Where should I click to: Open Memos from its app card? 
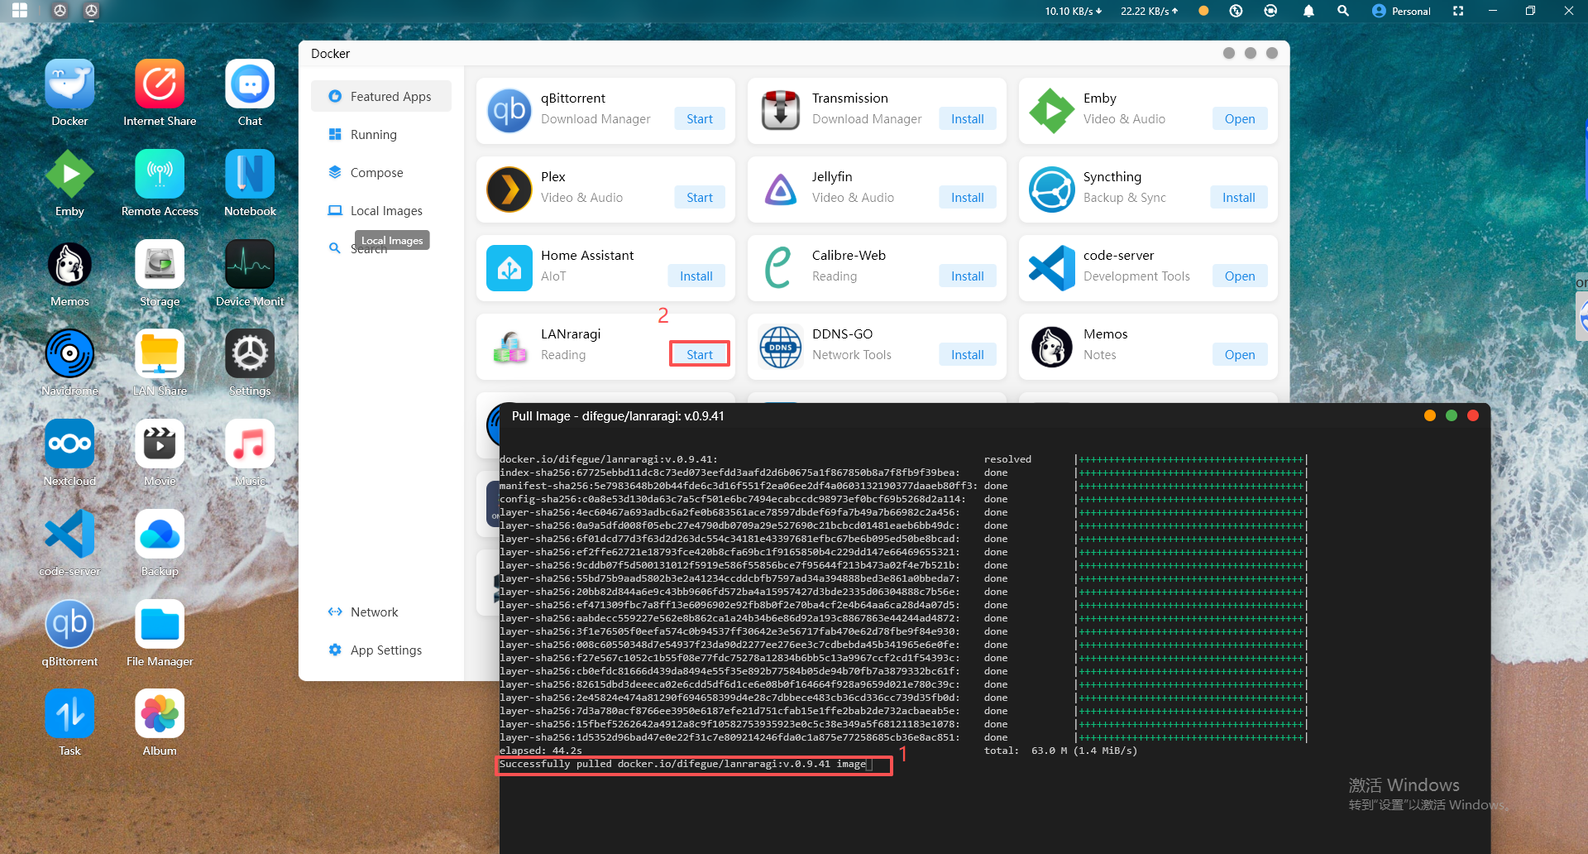pos(1239,354)
